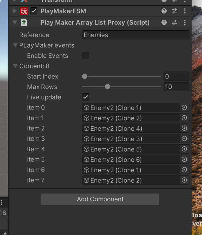Open object picker for Item 3
The width and height of the screenshot is (202, 235).
[x=184, y=139]
